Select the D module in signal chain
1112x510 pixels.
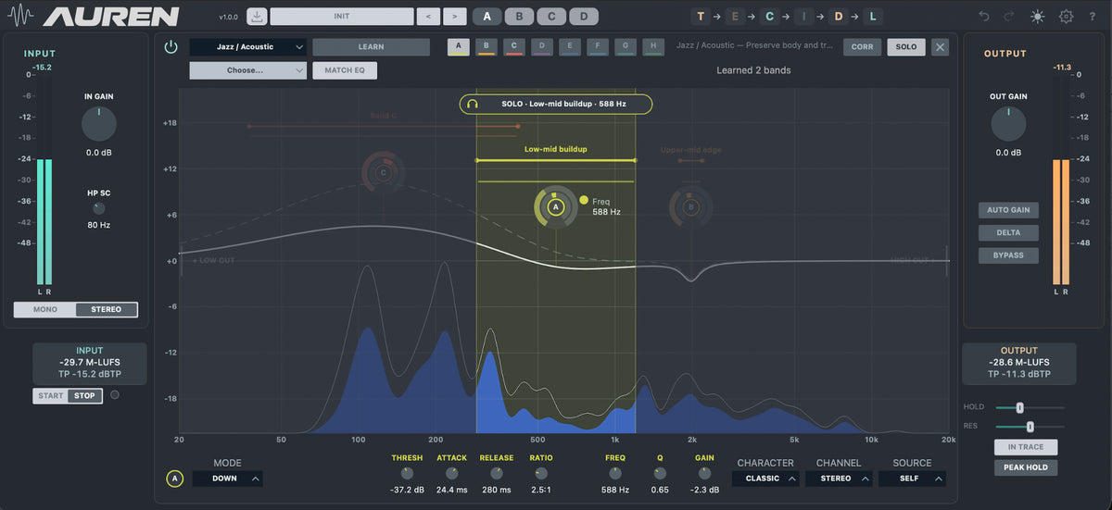pyautogui.click(x=839, y=17)
